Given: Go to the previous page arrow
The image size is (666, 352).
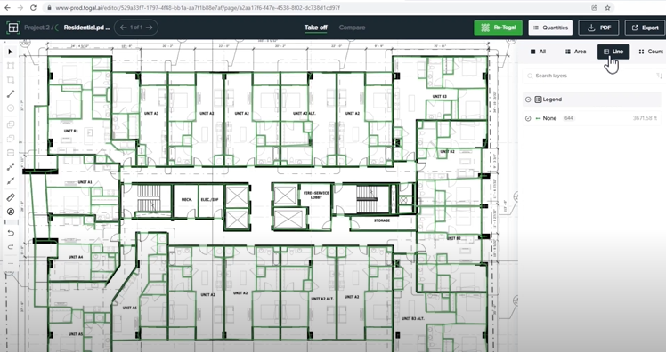Looking at the screenshot, I should tap(124, 28).
